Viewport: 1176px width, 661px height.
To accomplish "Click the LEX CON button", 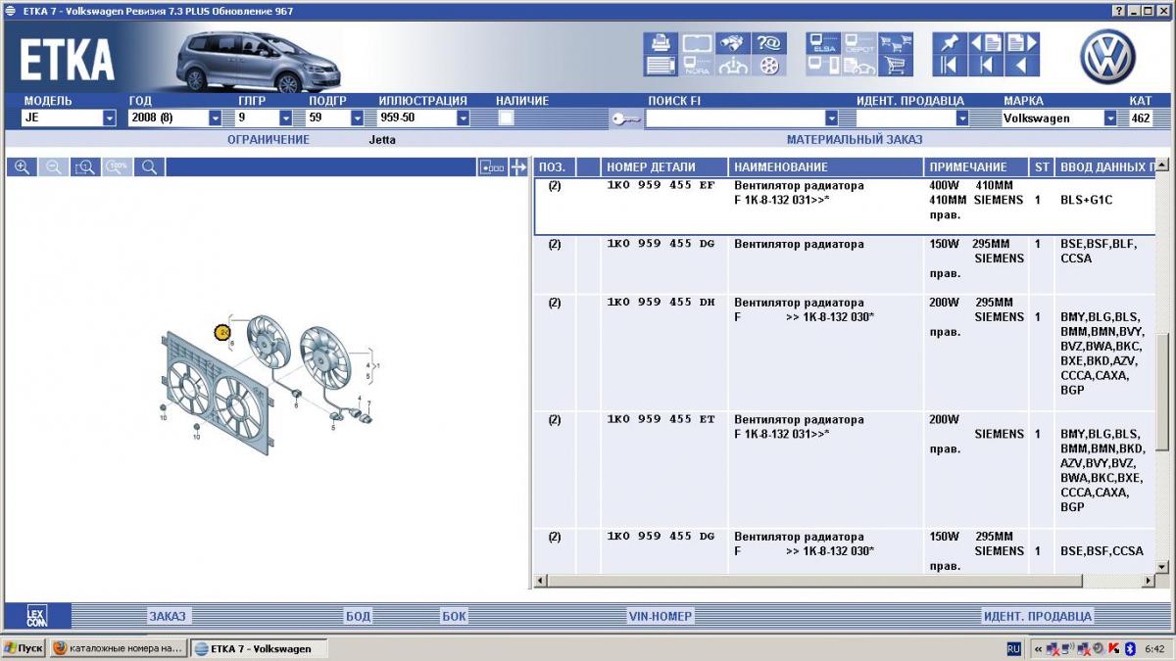I will coord(36,616).
